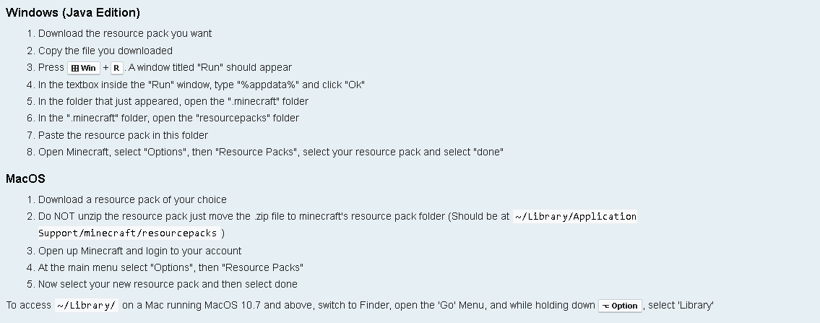Click the ~/Library/ code snippet in the footer note
Viewport: 820px width, 323px height.
coord(86,306)
